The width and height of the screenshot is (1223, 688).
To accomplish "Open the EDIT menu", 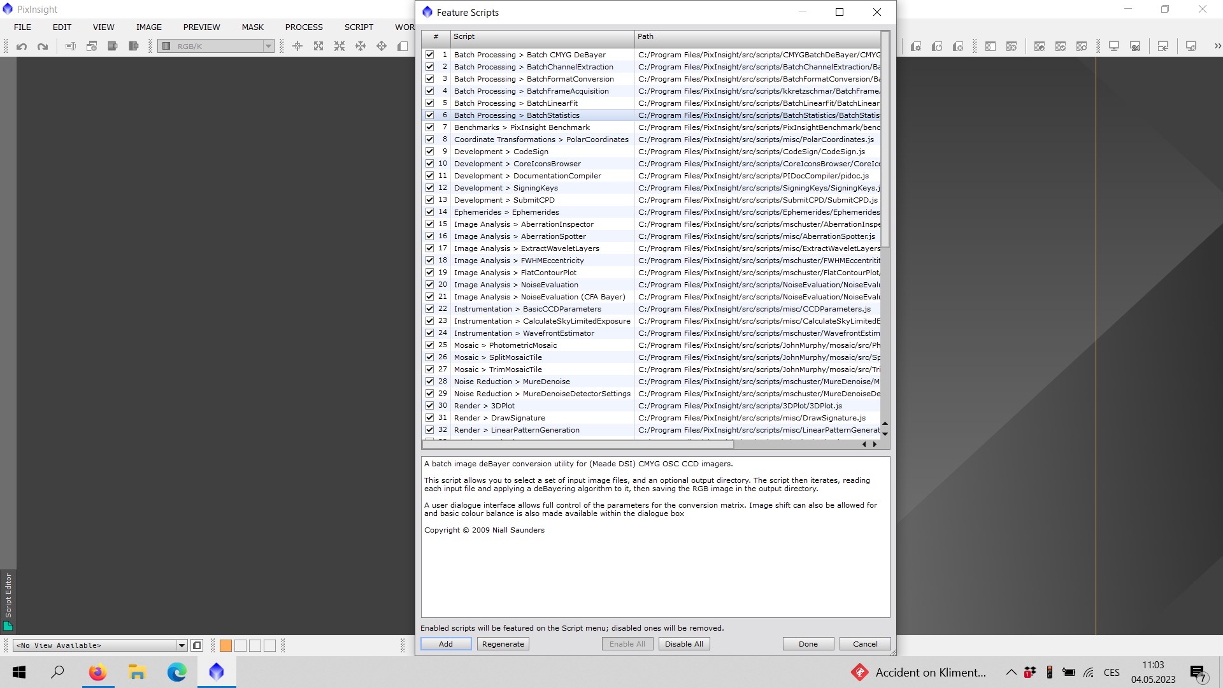I will tap(62, 27).
